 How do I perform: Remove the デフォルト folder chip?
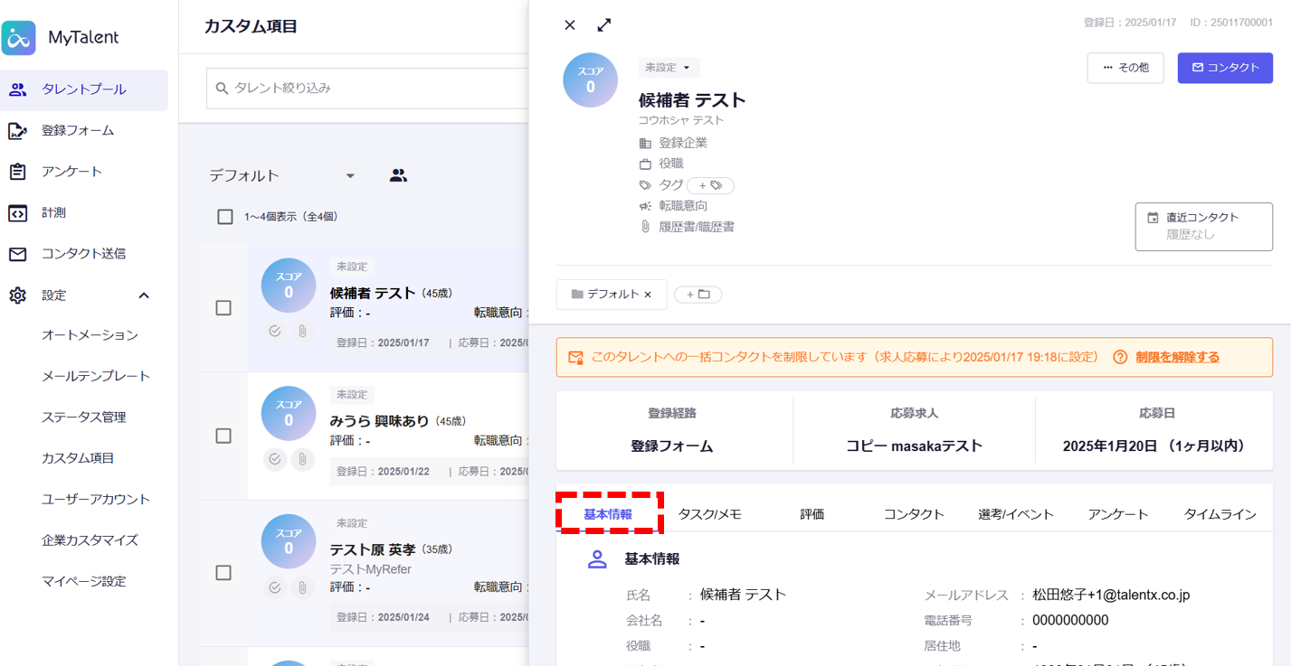coord(648,295)
